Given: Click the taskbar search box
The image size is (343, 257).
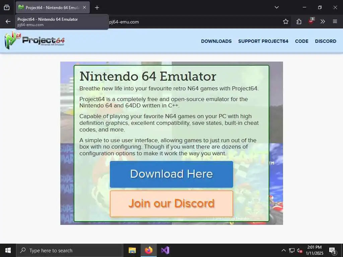Looking at the screenshot, I should pyautogui.click(x=70, y=250).
